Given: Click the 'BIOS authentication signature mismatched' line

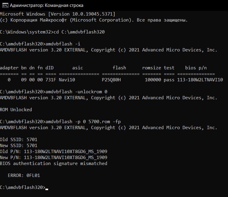Looking at the screenshot, I should pos(53,164).
